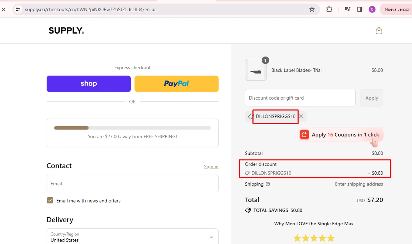Click the Sign in link
Viewport: 412px width, 244px height.
tap(211, 167)
